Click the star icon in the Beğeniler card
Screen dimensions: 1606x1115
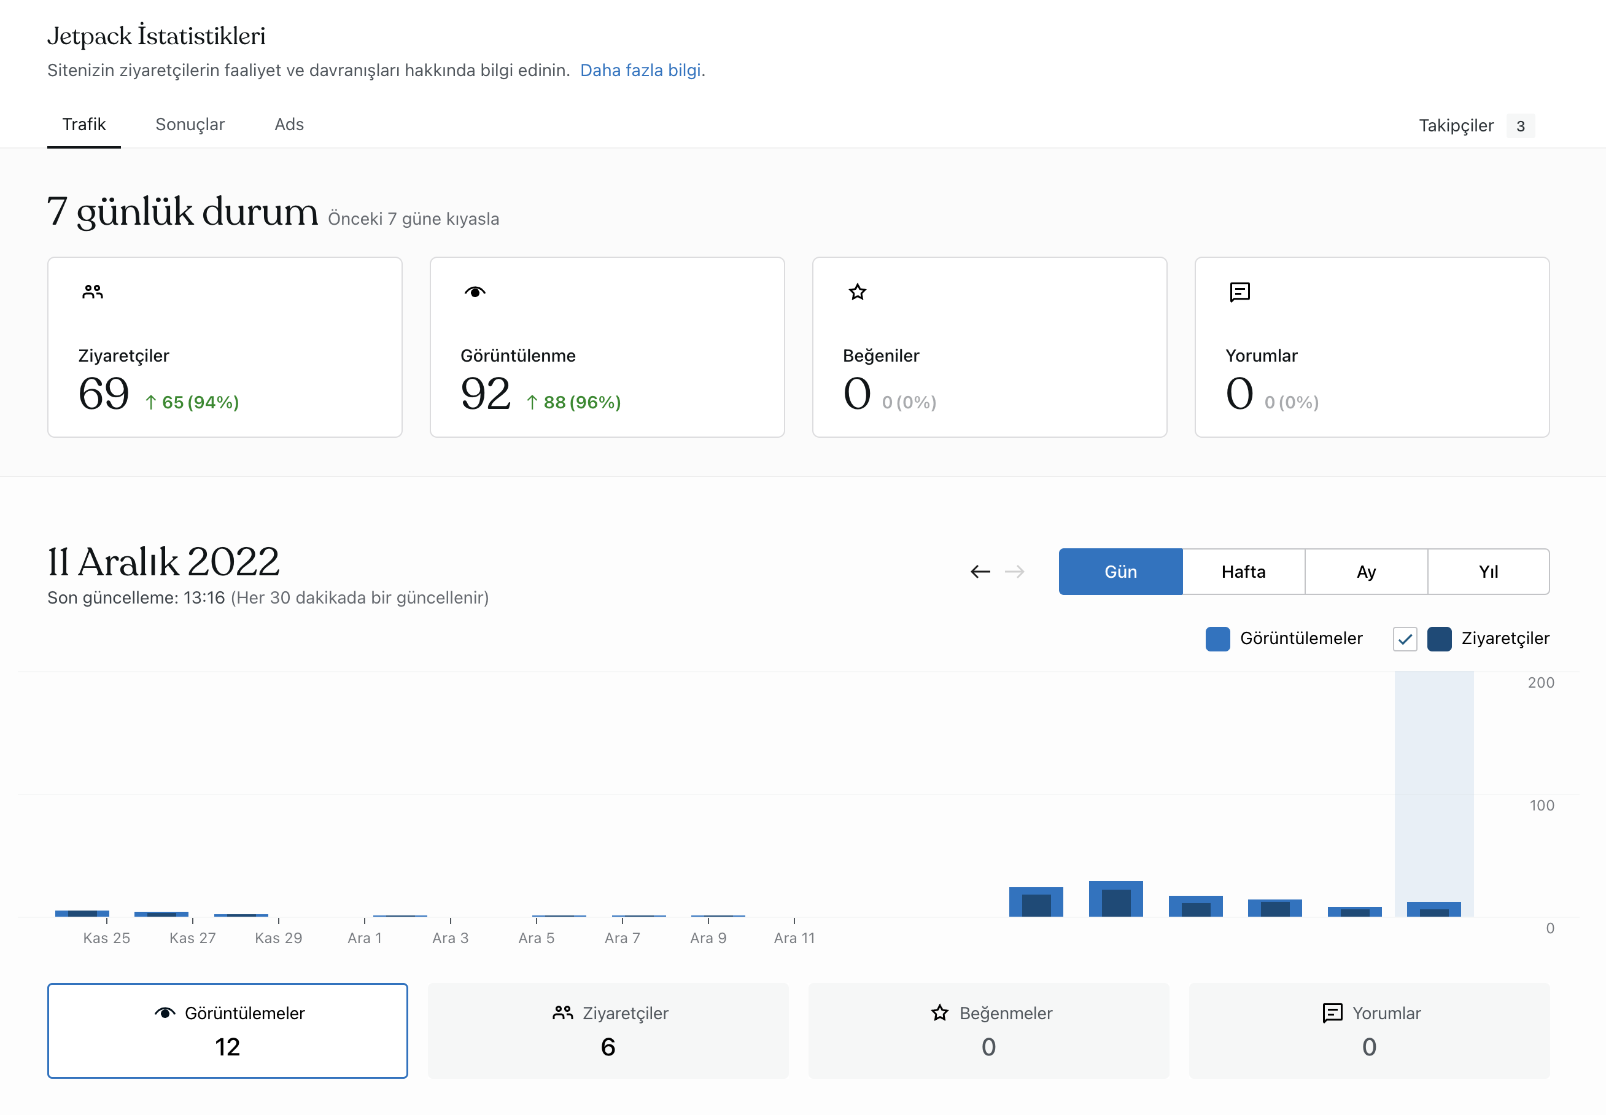coord(858,292)
